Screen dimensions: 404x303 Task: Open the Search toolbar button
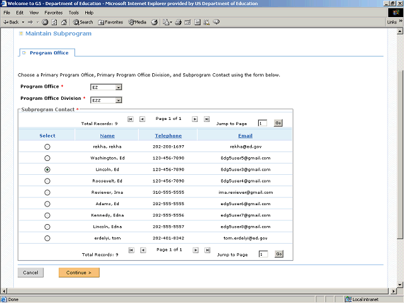pos(83,22)
